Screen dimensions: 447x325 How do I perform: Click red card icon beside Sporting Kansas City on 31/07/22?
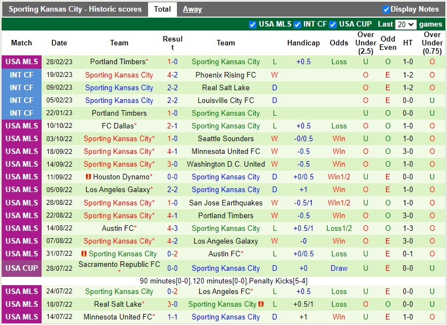tap(84, 253)
